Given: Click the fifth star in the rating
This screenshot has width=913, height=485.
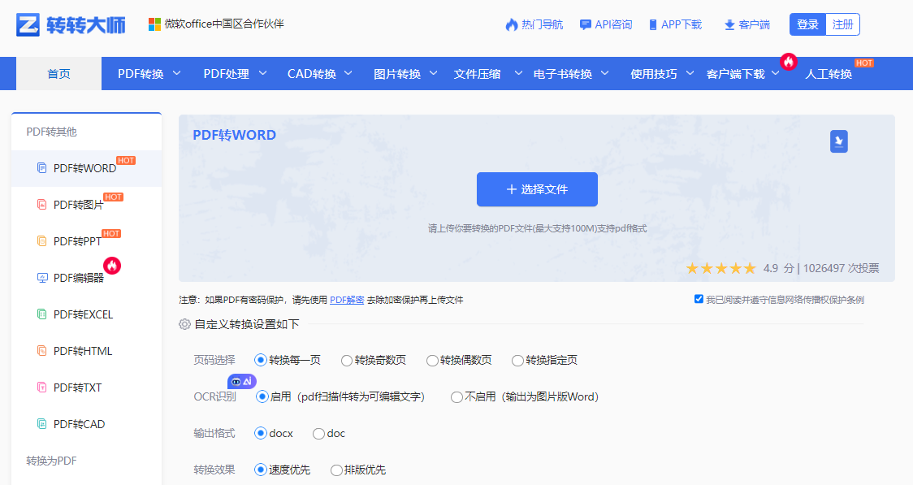Looking at the screenshot, I should tap(749, 266).
